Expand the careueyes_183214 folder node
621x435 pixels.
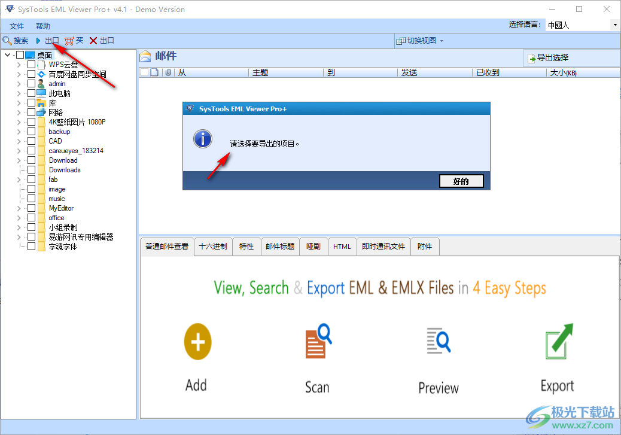(19, 151)
